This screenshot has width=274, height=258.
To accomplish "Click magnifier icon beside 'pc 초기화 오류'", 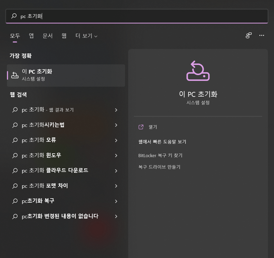I will pos(15,140).
